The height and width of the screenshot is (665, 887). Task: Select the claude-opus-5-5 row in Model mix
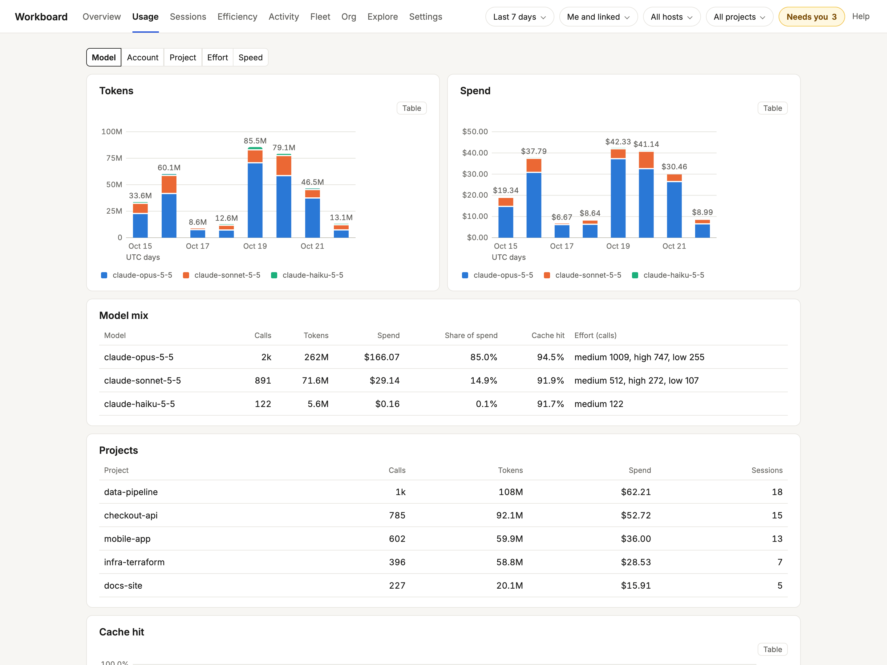coord(443,357)
